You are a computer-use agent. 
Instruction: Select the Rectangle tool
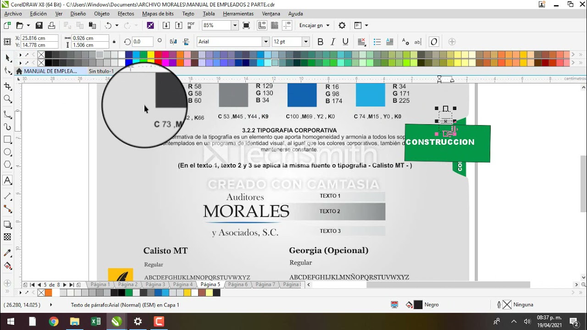coord(7,139)
